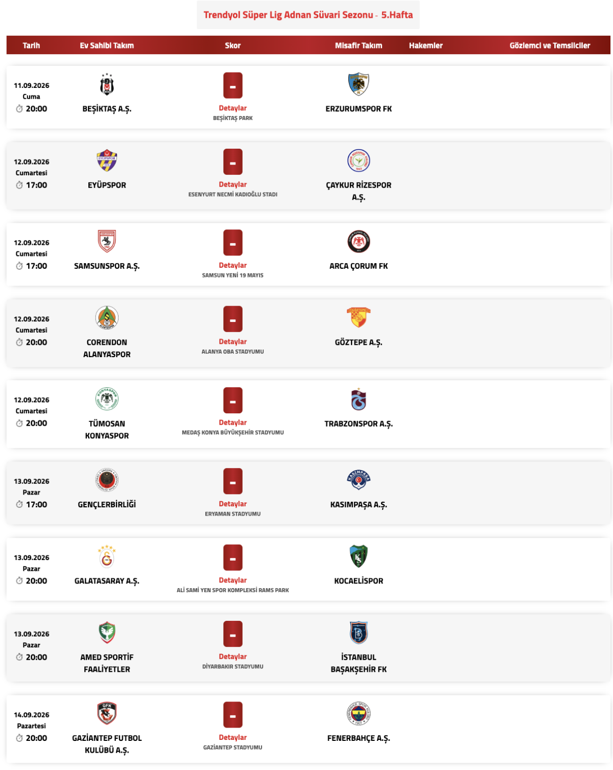Open the Kasımpaşa A.Ş. crest

[x=359, y=480]
